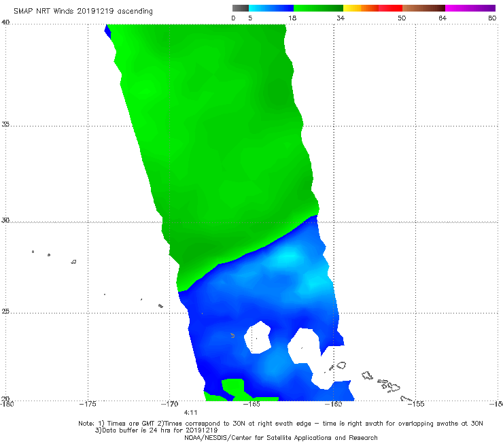Click the small green wind patch near 20N
Image resolution: width=503 pixels, height=442 pixels.
[x=234, y=388]
